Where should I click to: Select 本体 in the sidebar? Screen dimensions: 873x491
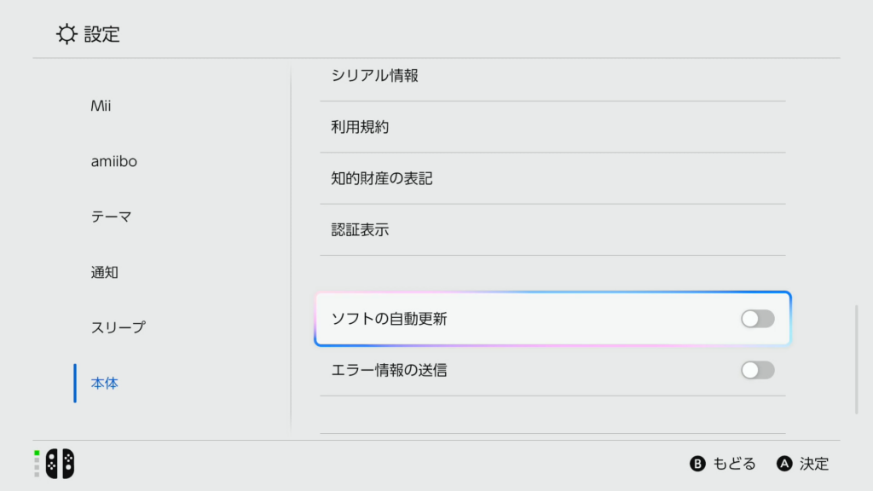click(104, 383)
